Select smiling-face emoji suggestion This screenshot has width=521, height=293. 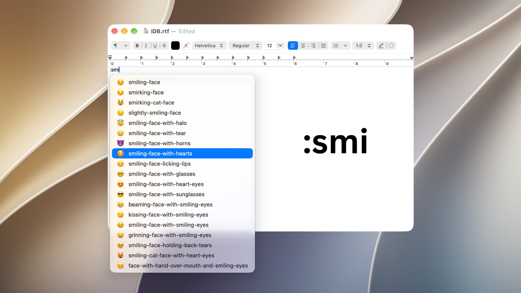click(x=182, y=82)
